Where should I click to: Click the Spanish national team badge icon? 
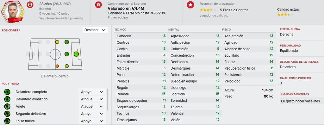(30, 5)
